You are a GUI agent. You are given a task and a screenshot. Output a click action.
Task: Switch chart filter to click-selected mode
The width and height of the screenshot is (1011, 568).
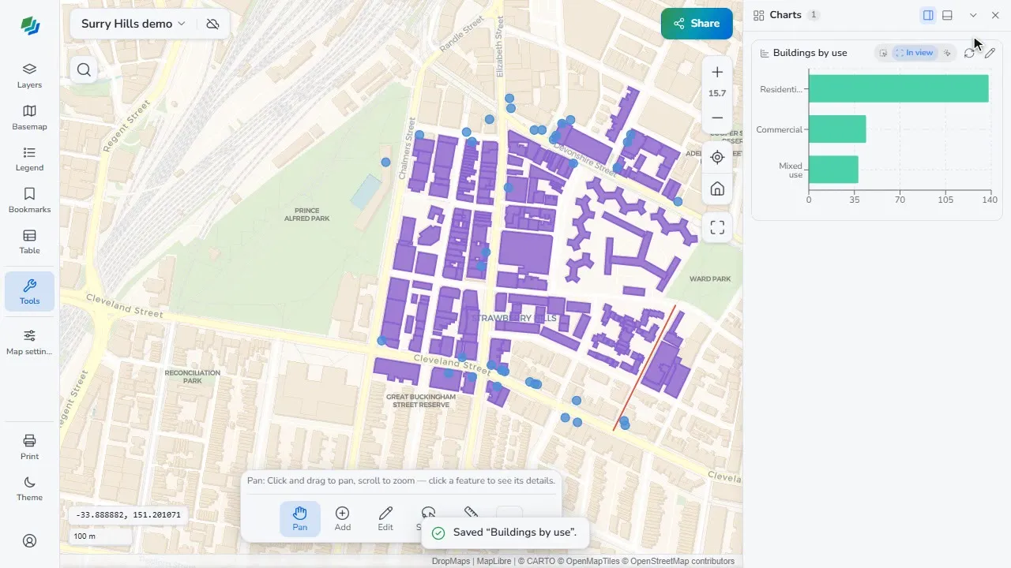947,53
